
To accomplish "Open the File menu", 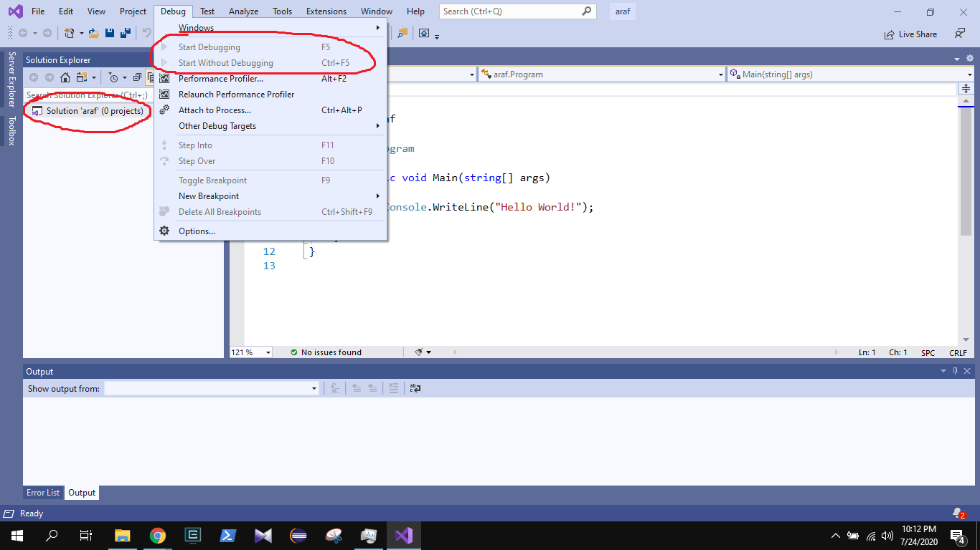I will click(38, 11).
